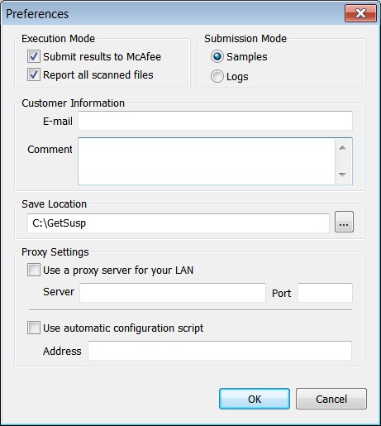Focus the Comment text area
Viewport: 381px width, 426px height.
(207, 161)
